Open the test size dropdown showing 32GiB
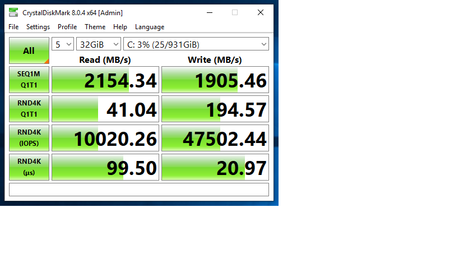Image resolution: width=459 pixels, height=258 pixels. (99, 44)
